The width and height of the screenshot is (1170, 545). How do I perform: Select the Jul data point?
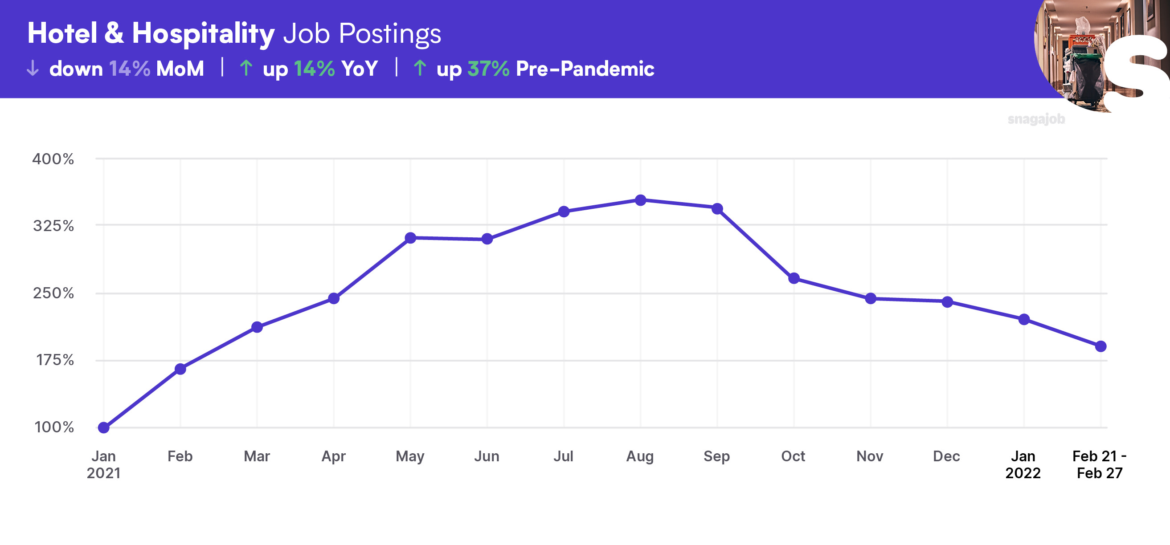pos(564,211)
